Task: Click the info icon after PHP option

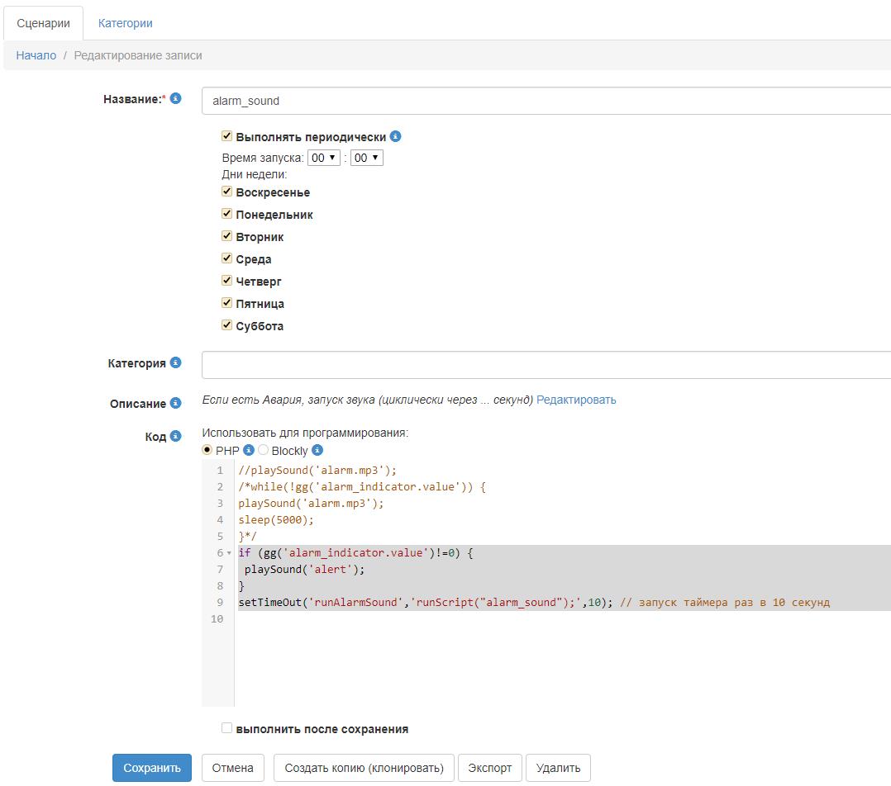Action: pos(249,450)
